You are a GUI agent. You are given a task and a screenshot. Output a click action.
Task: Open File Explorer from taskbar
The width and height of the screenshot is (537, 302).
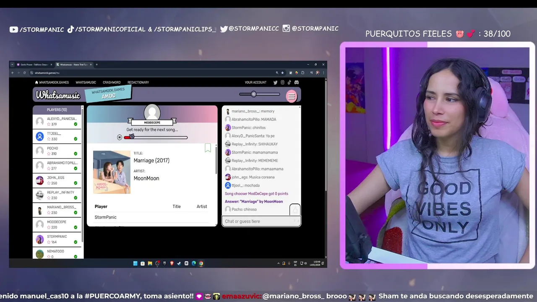click(150, 263)
